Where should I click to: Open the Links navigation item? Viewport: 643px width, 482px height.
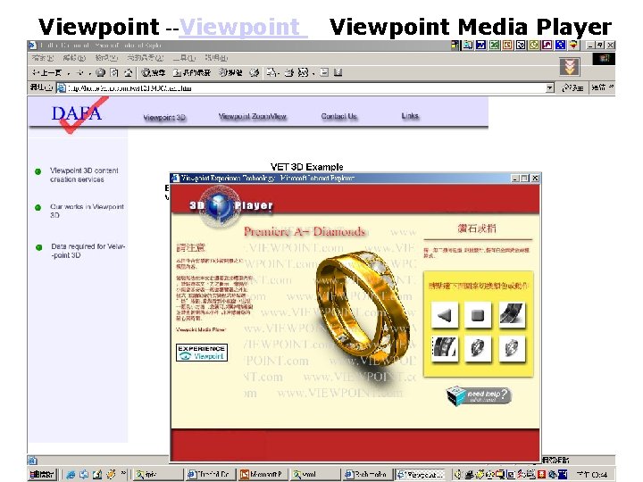tap(410, 116)
